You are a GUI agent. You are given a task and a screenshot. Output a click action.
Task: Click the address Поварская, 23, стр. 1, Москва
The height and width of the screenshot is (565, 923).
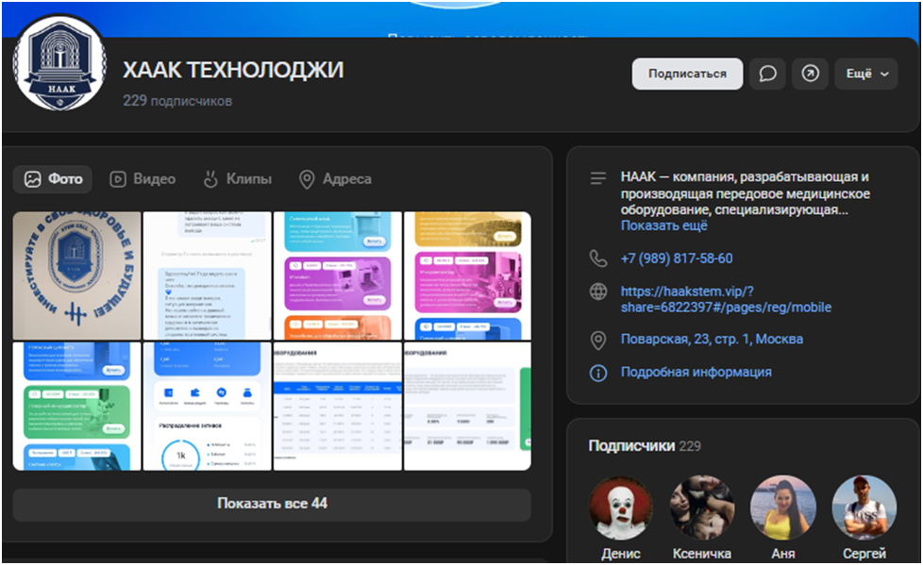click(x=712, y=339)
